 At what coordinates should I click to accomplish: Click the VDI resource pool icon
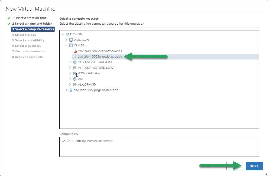pos(75,79)
